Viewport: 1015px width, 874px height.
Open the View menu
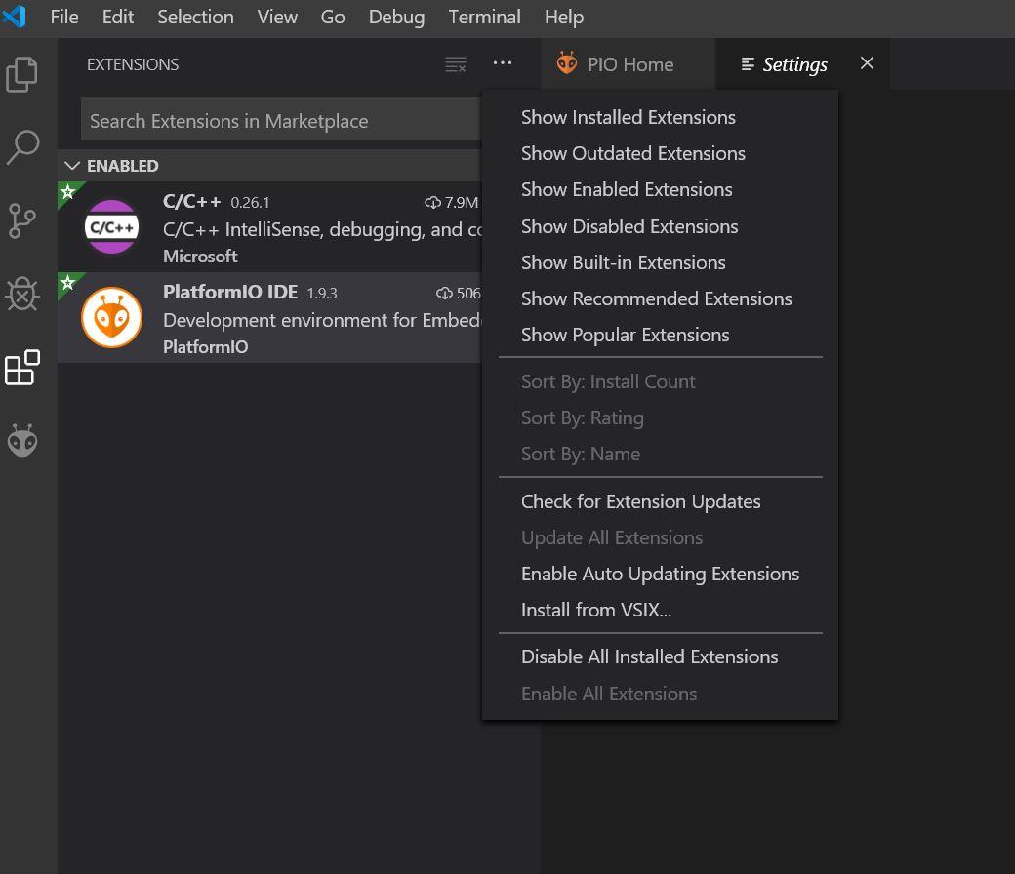click(277, 17)
